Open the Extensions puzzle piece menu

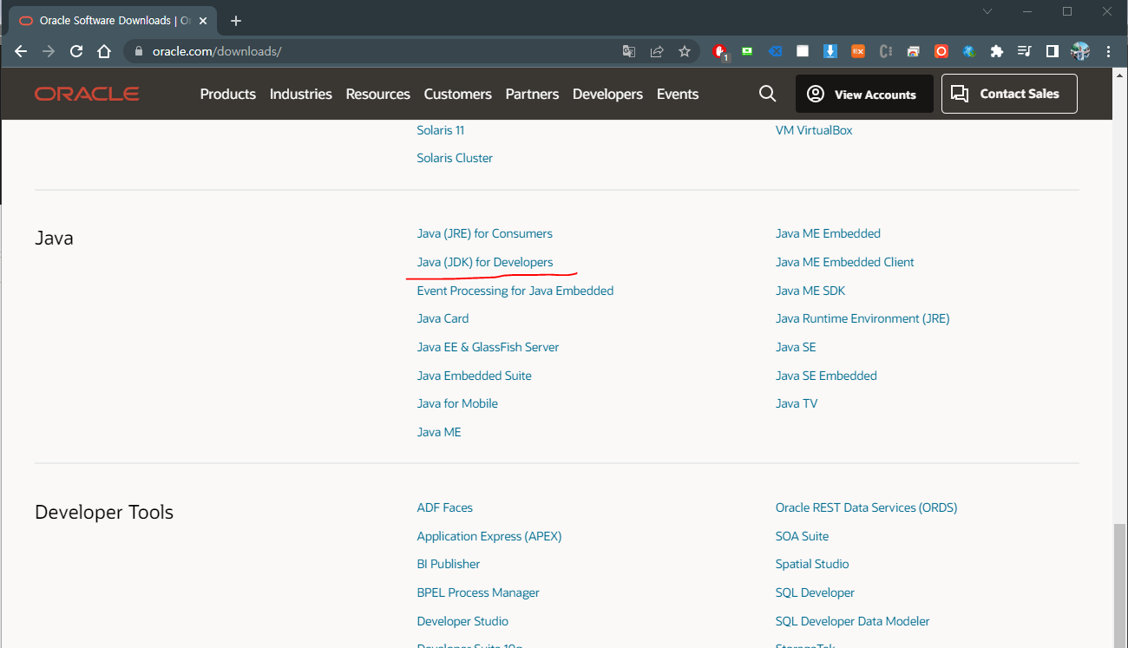pos(997,51)
